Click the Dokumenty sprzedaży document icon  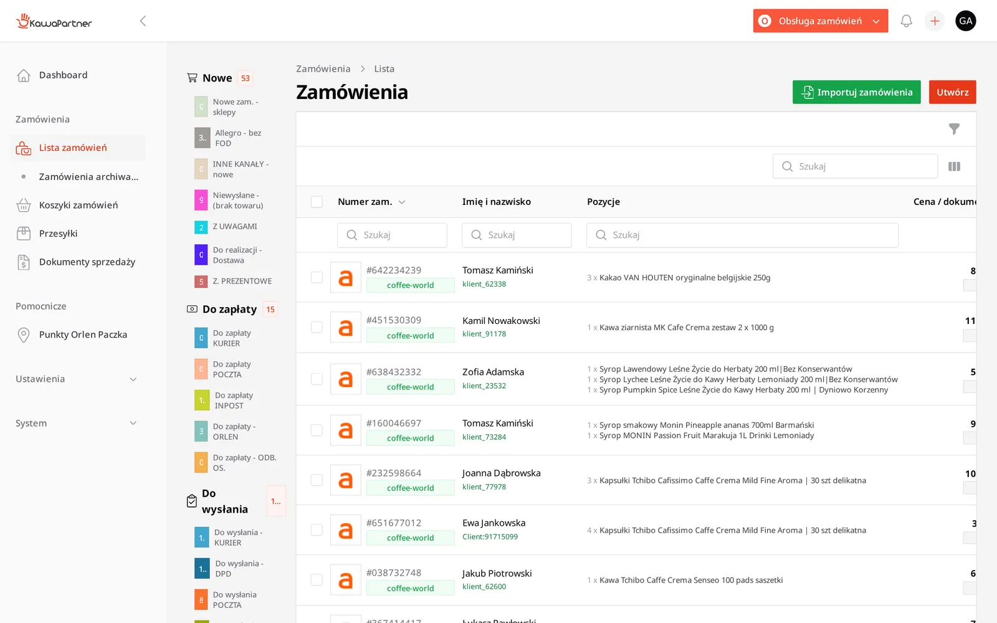pyautogui.click(x=24, y=262)
